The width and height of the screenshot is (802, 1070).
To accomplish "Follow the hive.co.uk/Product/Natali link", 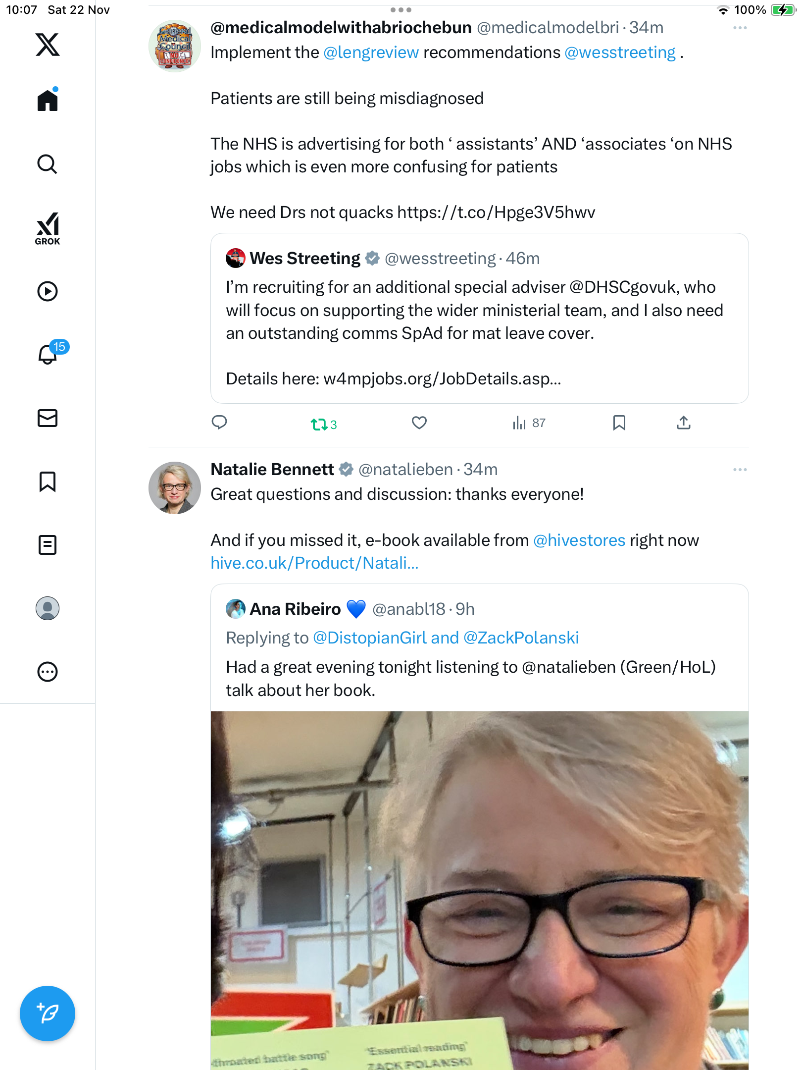I will (x=314, y=563).
